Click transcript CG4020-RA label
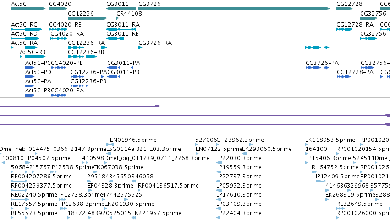Screen dimensions: 390x220 pyautogui.click(x=67, y=34)
